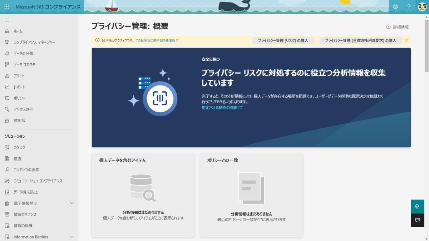429x241 pixels.
Task: Click the ソリューション section heading
Action: pos(15,136)
